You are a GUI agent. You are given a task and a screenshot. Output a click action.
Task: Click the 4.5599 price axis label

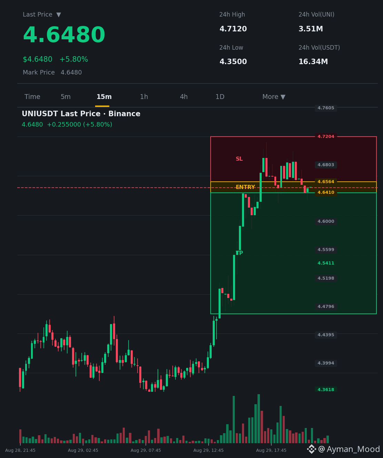click(x=326, y=250)
